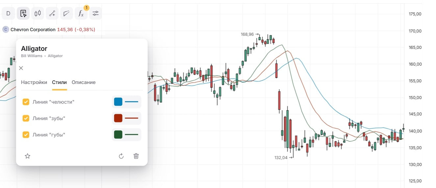Open the D timeframe dropdown
Image resolution: width=436 pixels, height=188 pixels.
coord(9,13)
